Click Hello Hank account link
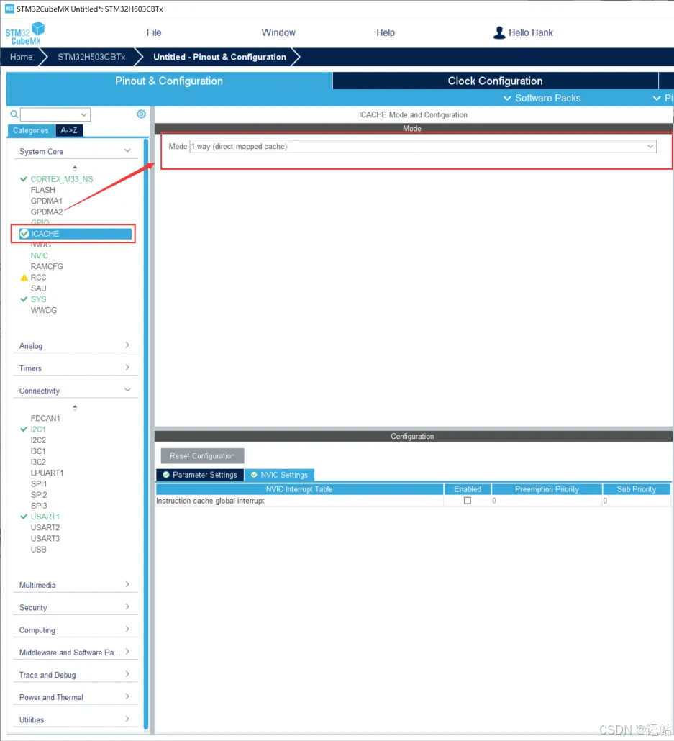 pos(531,32)
